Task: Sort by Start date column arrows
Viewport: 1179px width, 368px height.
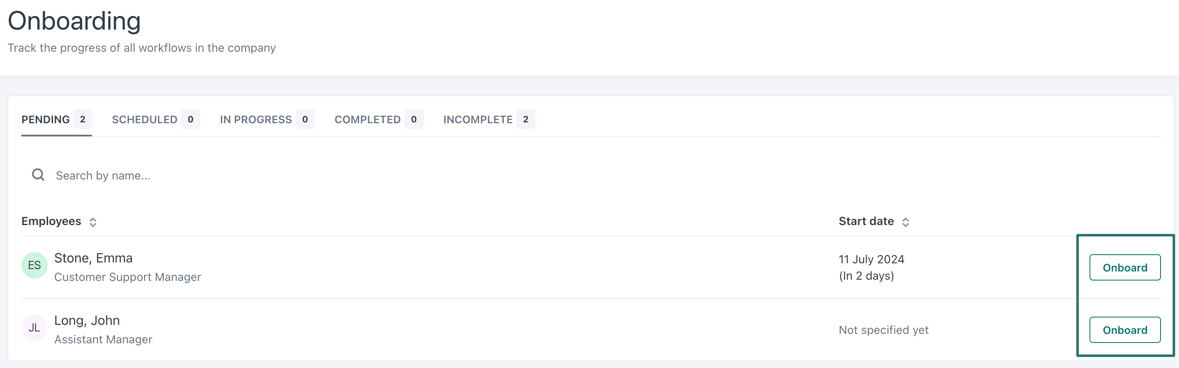Action: pyautogui.click(x=905, y=222)
